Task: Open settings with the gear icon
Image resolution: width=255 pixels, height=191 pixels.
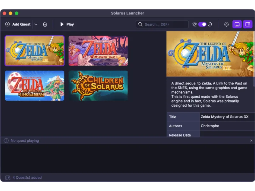Action: click(x=226, y=25)
